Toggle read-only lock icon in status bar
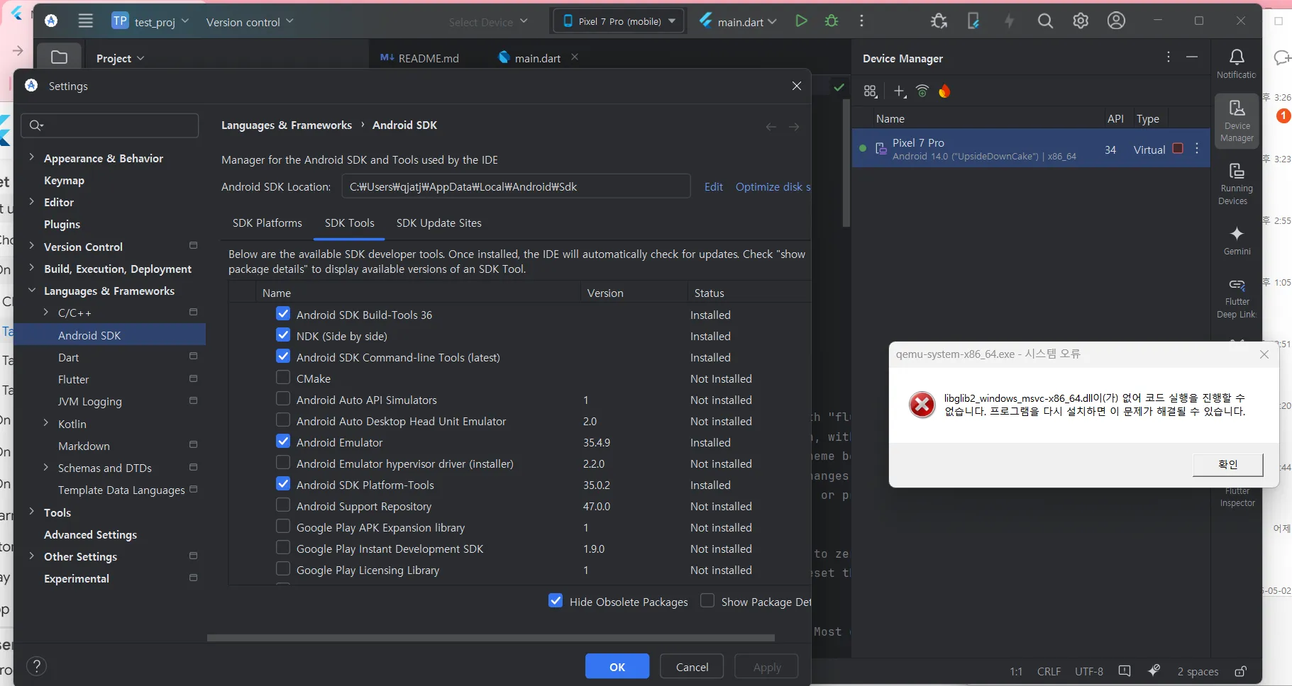1292x686 pixels. (x=1240, y=671)
